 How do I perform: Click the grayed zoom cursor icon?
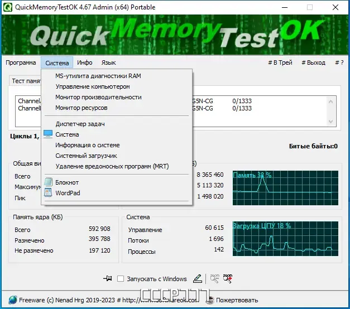(x=215, y=278)
